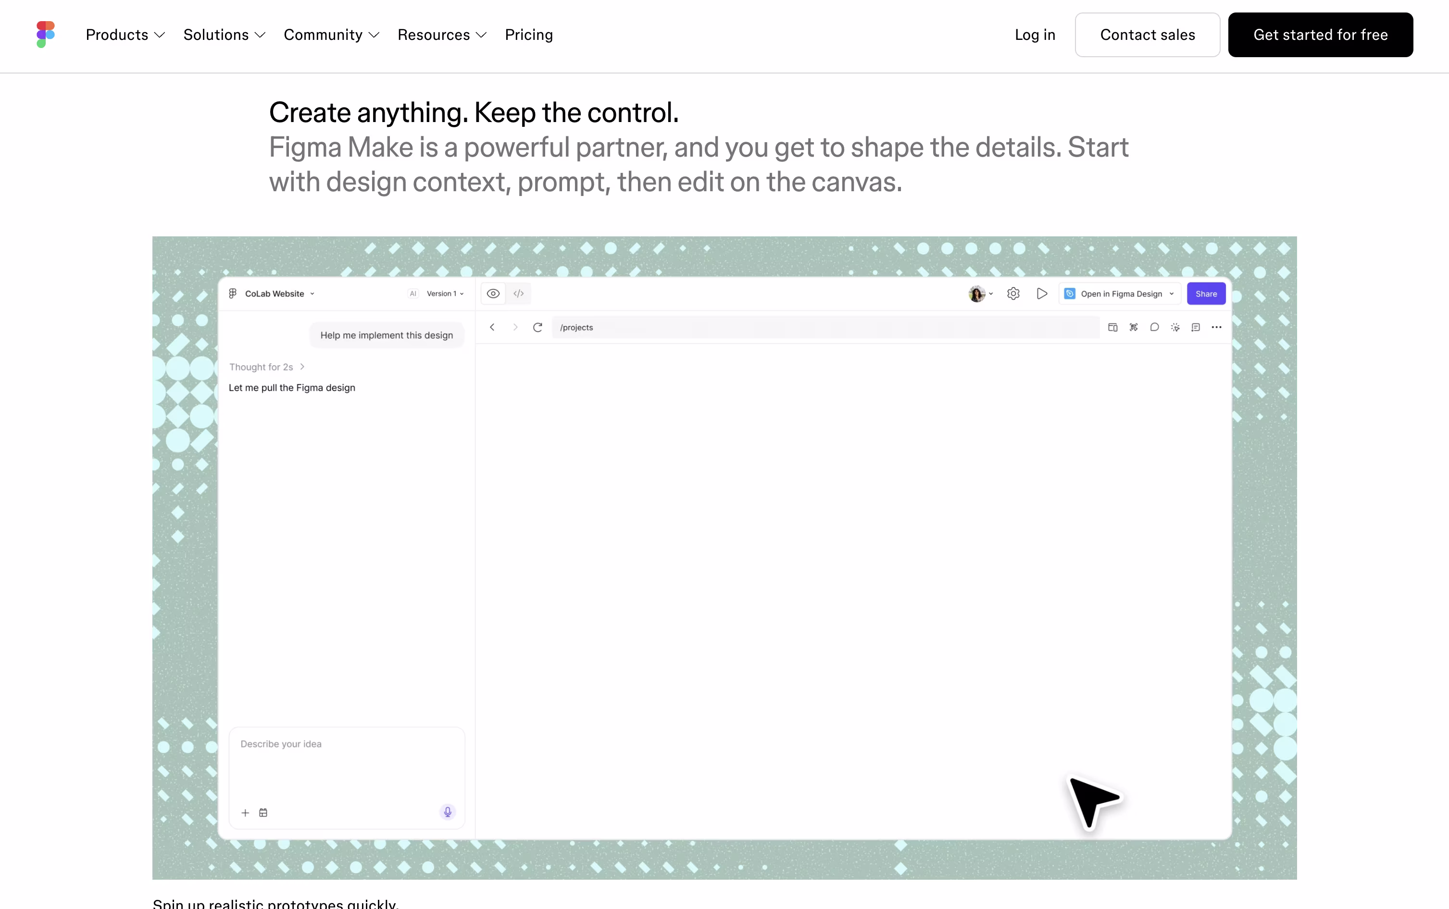The image size is (1449, 909).
Task: Open the Community menu
Action: pos(331,35)
